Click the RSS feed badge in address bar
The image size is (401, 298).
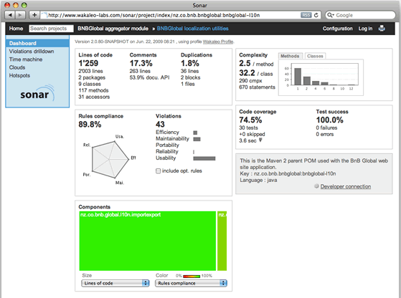[x=306, y=15]
